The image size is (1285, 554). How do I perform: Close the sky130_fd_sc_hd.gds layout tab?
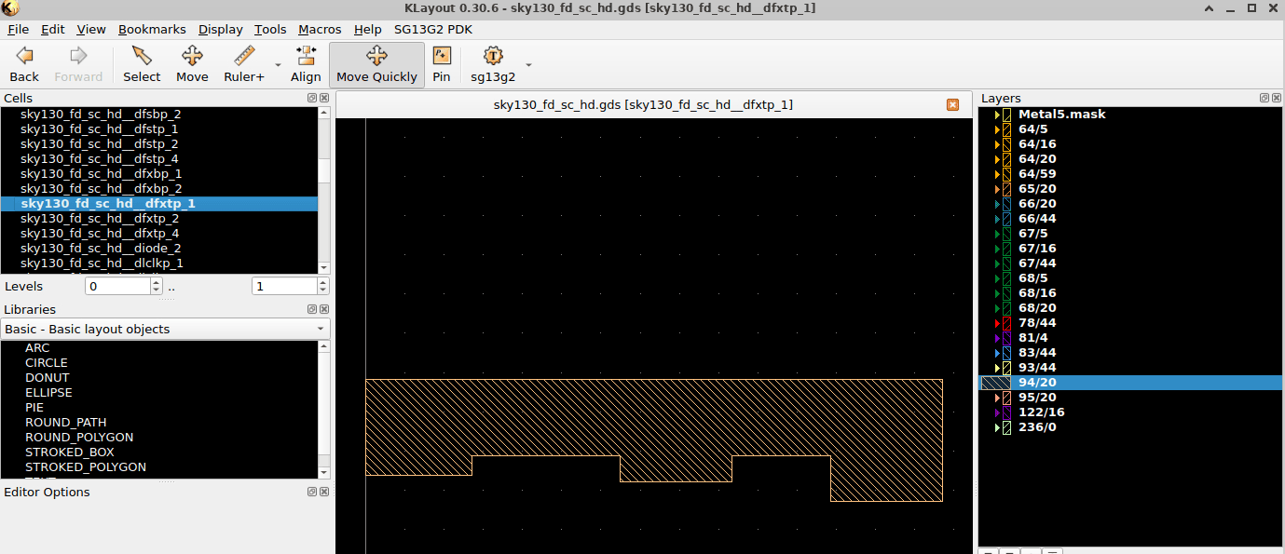pyautogui.click(x=952, y=105)
